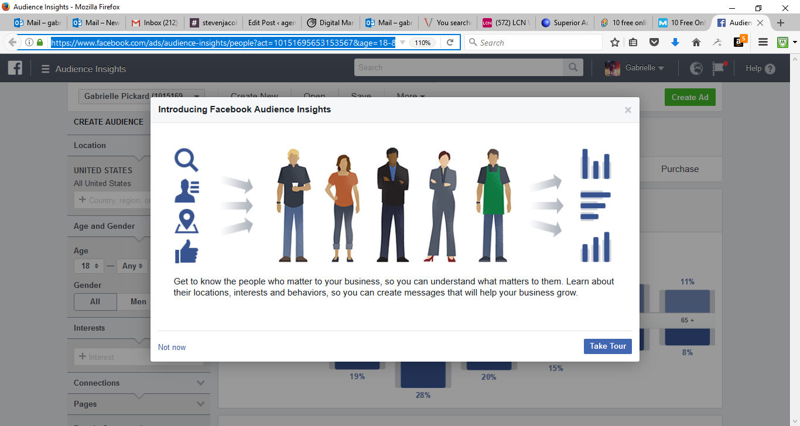This screenshot has height=426, width=800.
Task: Switch to the Mail – New Outlook tab
Action: coord(97,23)
